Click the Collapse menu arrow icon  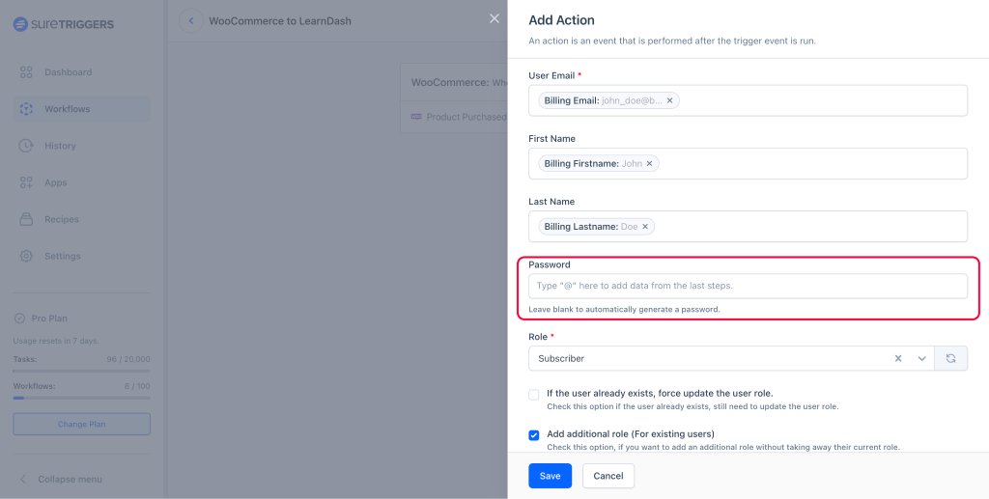[23, 480]
